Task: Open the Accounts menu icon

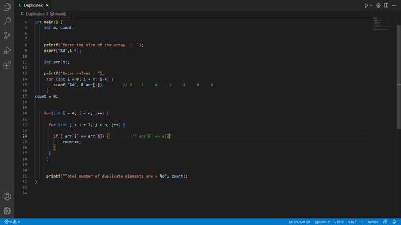Action: click(x=7, y=196)
